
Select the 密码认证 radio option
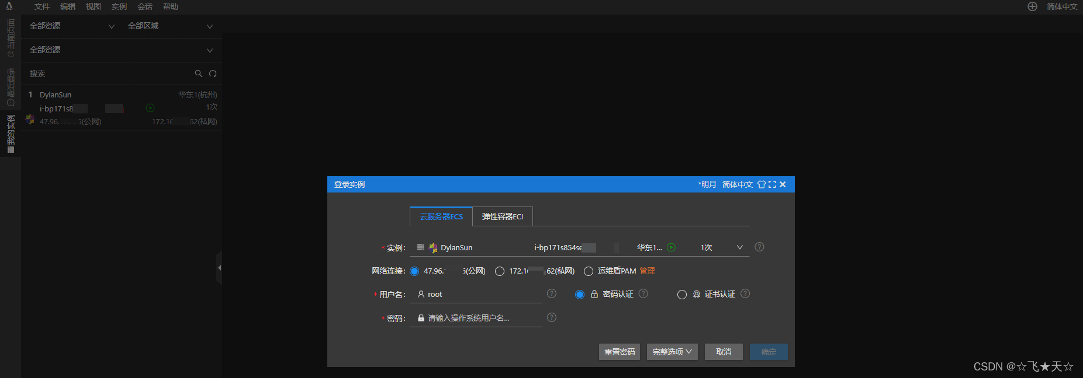580,295
